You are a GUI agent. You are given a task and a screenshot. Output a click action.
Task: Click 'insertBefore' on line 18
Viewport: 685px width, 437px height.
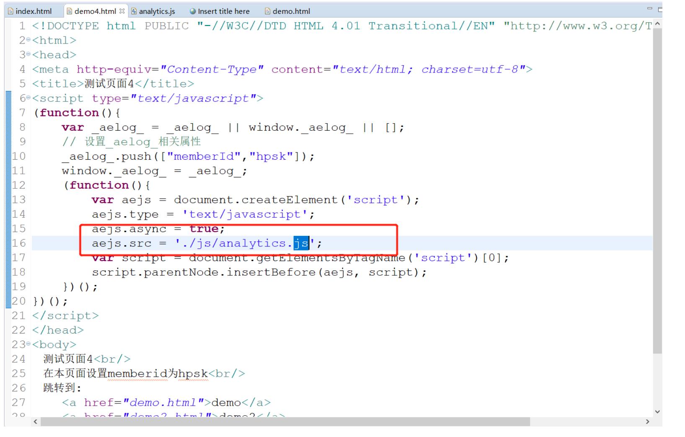[x=271, y=272]
